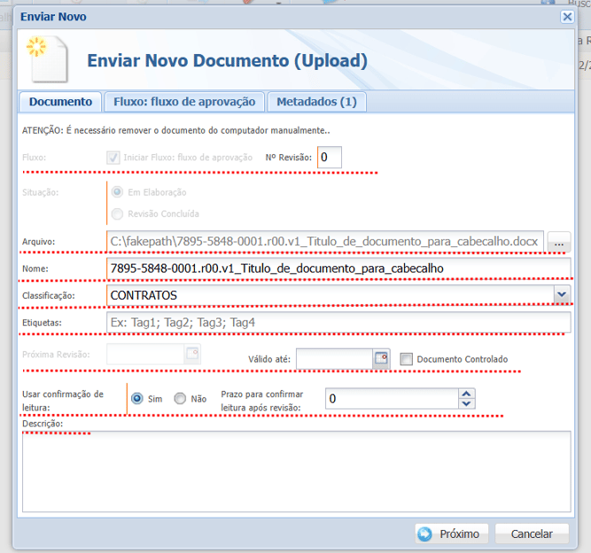591x553 pixels.
Task: Click the Cancelar button
Action: (532, 534)
